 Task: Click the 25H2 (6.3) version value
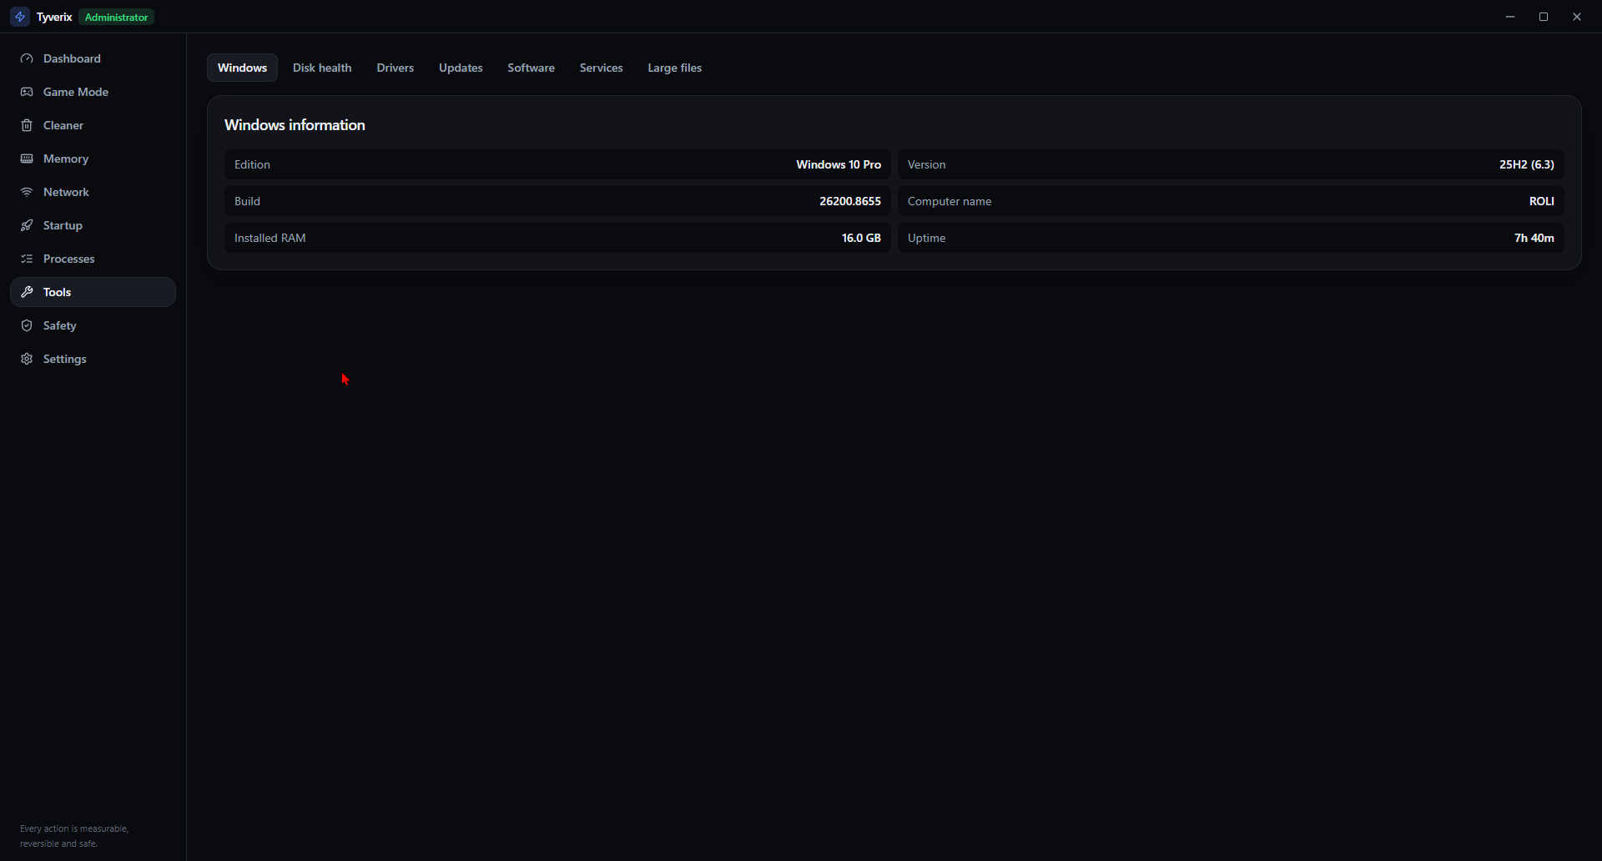coord(1527,164)
